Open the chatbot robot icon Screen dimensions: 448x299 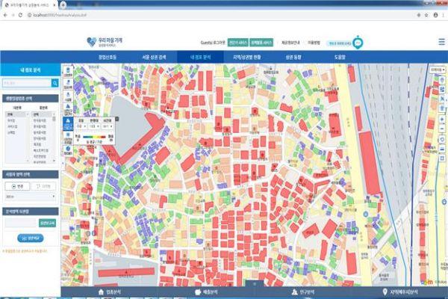click(x=358, y=43)
